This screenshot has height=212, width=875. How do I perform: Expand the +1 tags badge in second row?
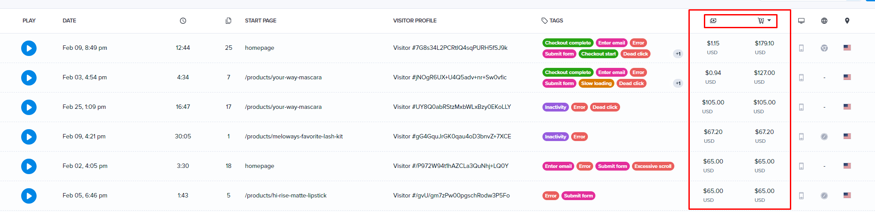pyautogui.click(x=678, y=83)
